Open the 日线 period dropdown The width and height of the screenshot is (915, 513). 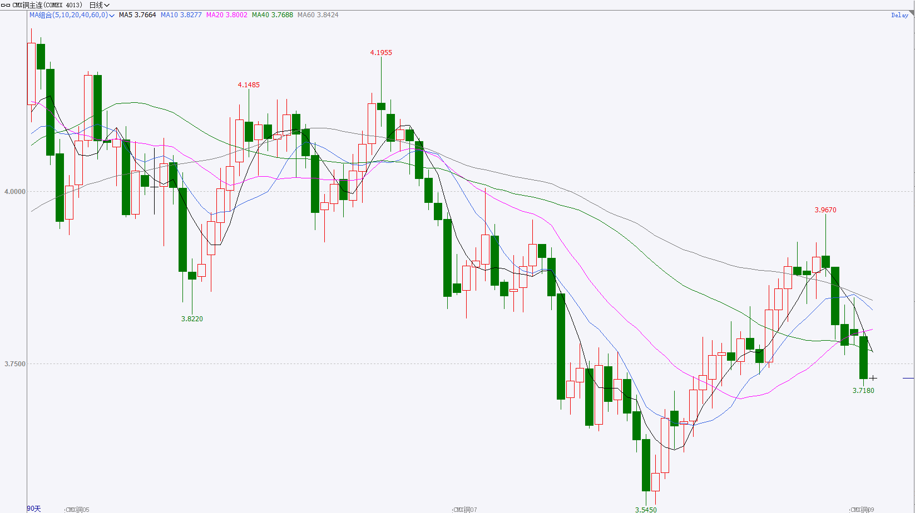[100, 5]
